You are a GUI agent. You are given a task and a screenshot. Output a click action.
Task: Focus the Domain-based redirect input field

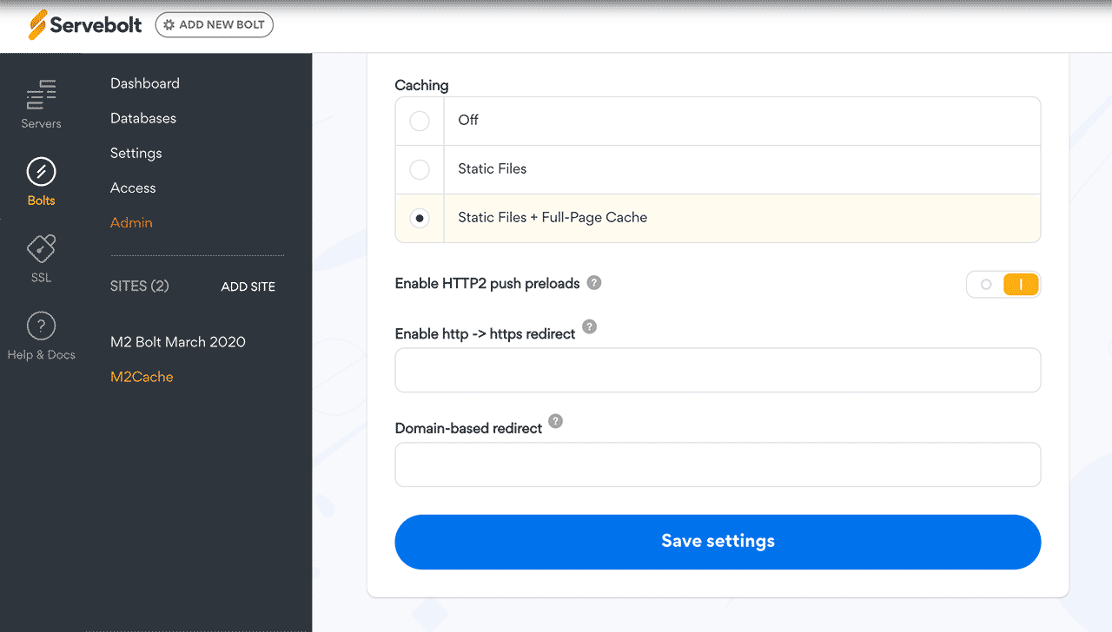coord(718,464)
